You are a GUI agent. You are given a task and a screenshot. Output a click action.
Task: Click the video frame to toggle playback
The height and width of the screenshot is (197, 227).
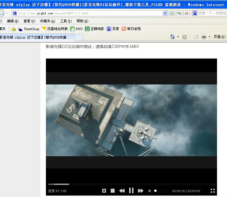pyautogui.click(x=131, y=120)
